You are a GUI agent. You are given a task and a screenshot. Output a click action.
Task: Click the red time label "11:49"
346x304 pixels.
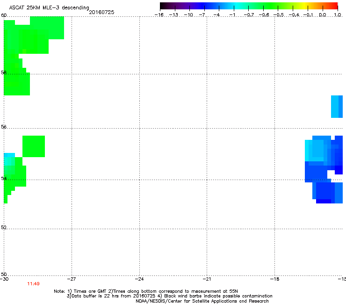(33, 284)
